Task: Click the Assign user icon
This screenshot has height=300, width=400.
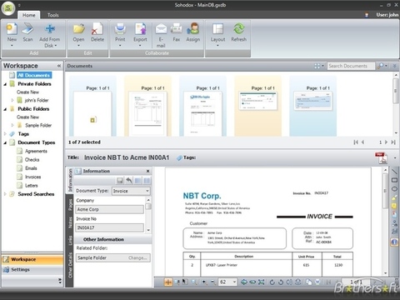Action: [x=192, y=29]
